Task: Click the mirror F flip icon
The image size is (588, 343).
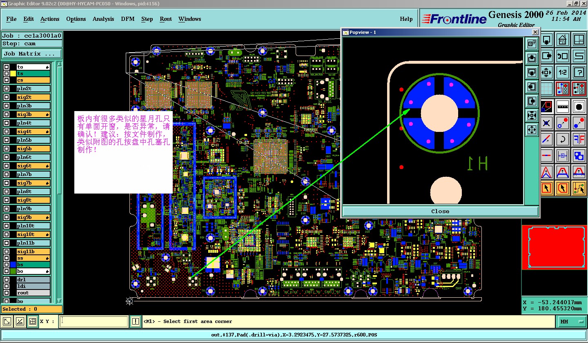Action: tap(579, 139)
